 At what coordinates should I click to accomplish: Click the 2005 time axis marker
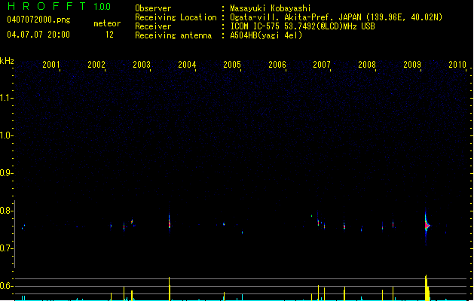point(232,65)
